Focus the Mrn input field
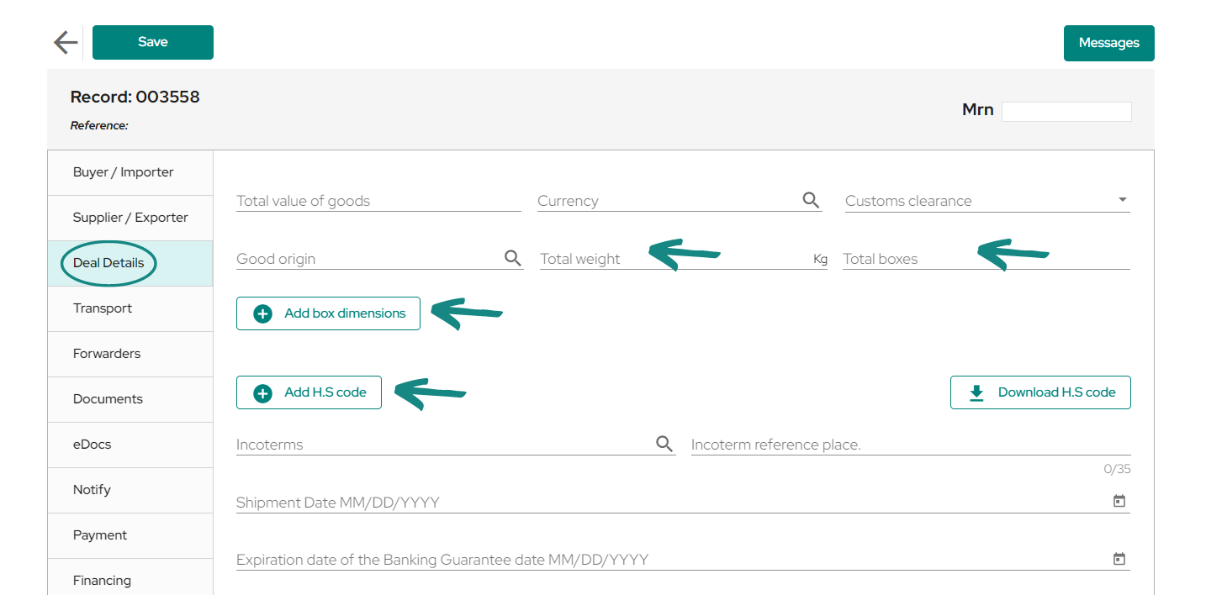This screenshot has width=1206, height=595. tap(1066, 111)
